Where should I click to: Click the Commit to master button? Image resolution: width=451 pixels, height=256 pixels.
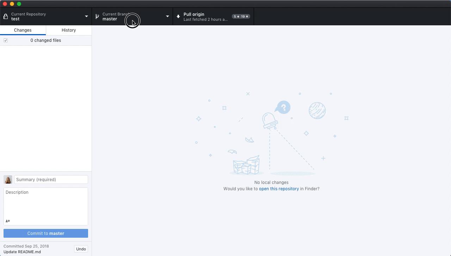coord(46,233)
